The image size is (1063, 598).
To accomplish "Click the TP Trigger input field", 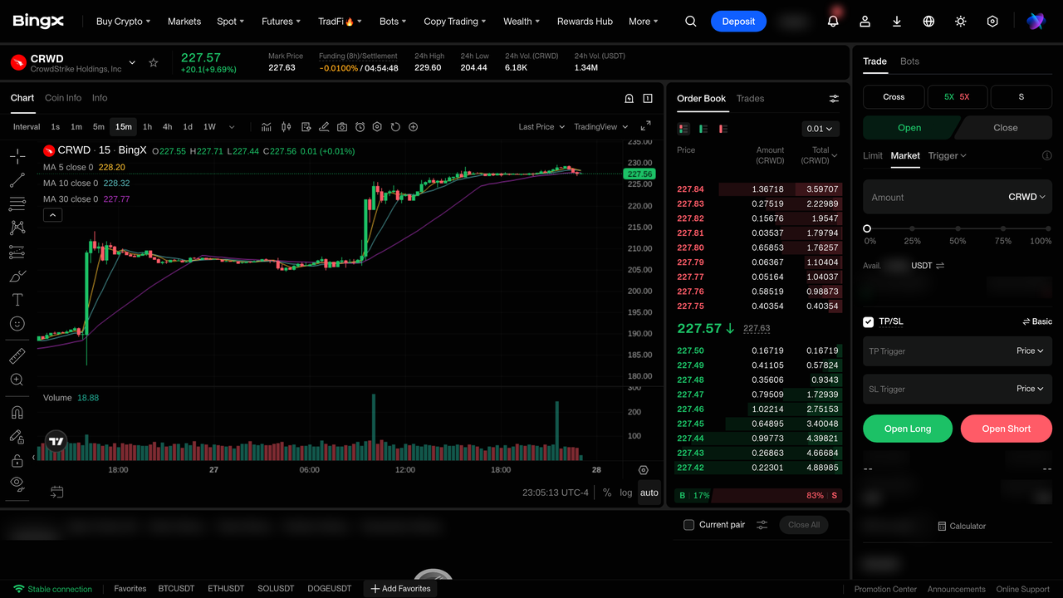I will click(x=958, y=351).
